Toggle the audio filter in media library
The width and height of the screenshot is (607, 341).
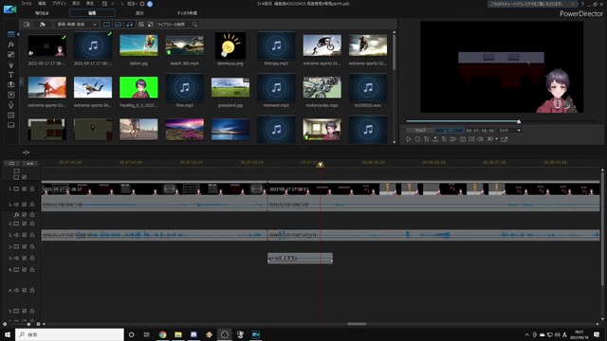coord(130,25)
